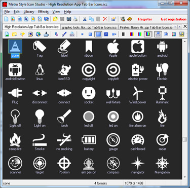
Task: Click the blue pen edit icon
Action: pyautogui.click(x=64, y=34)
